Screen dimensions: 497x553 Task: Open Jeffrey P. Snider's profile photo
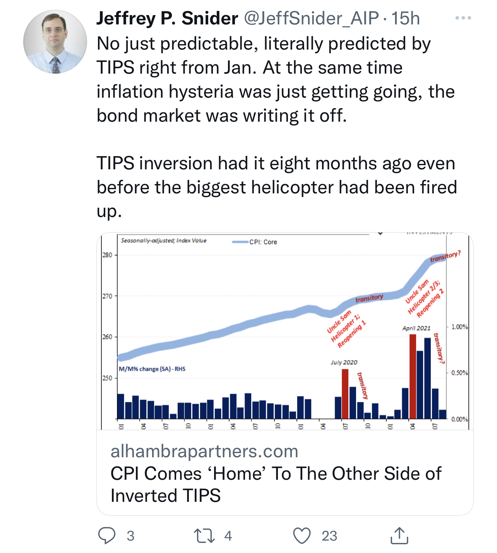[55, 42]
